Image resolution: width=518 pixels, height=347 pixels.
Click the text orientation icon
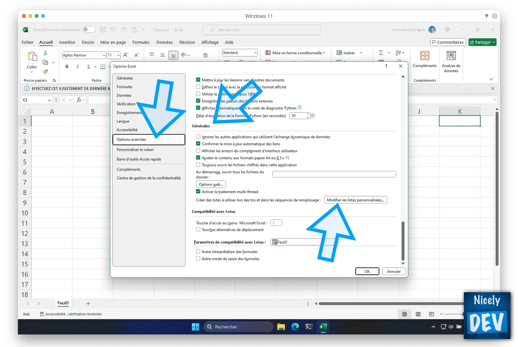click(184, 55)
